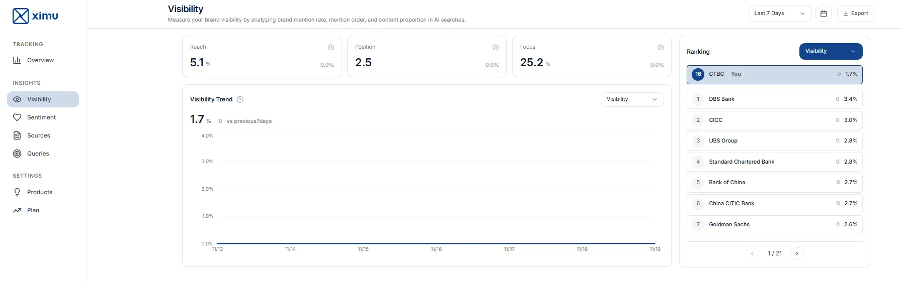Click the Plan sidebar item
The image size is (901, 281).
(x=33, y=210)
